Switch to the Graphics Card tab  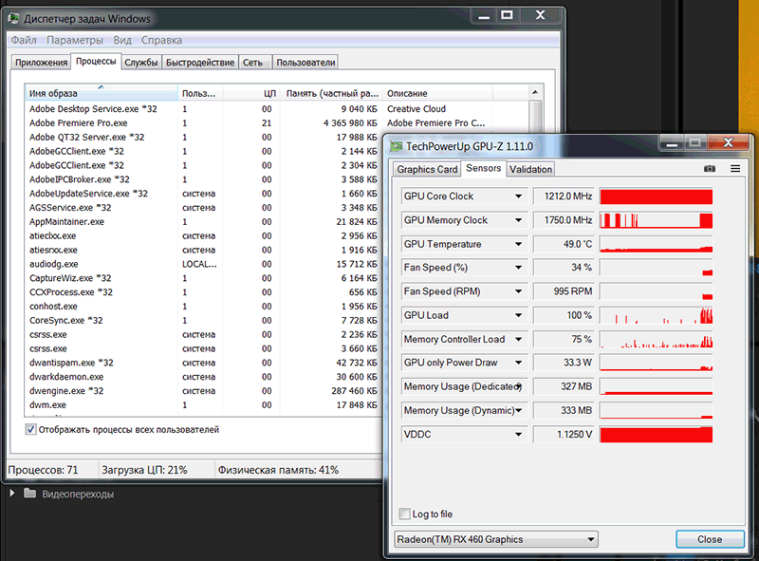427,169
